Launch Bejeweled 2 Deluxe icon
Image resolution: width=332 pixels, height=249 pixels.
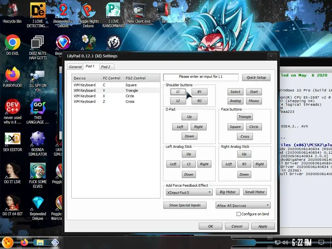point(63,15)
